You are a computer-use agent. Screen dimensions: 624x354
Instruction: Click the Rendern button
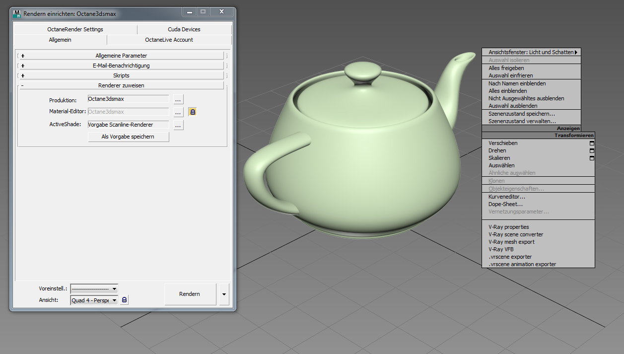(x=190, y=294)
